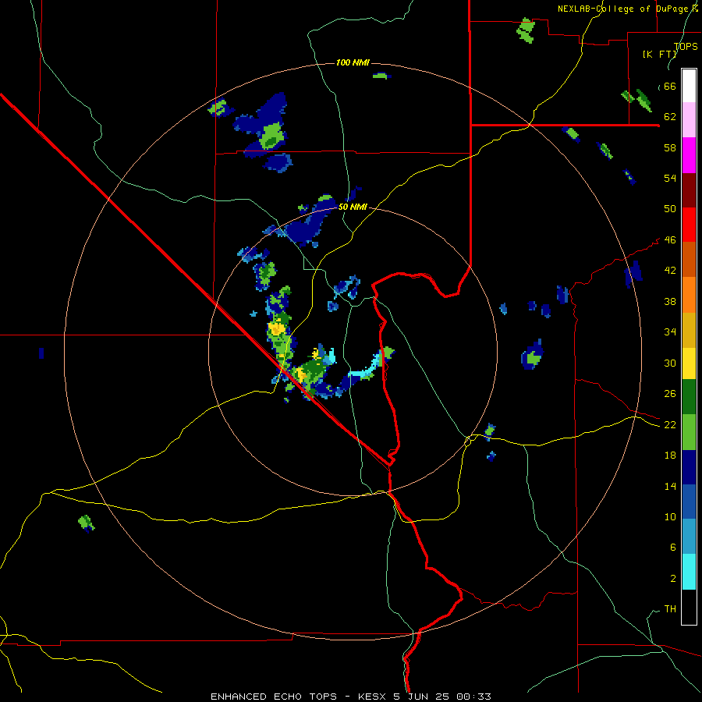
Task: Click the 00:33 timestamp in the caption
Action: (473, 697)
